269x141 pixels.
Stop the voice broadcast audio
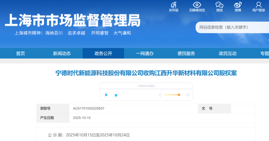[116, 95]
